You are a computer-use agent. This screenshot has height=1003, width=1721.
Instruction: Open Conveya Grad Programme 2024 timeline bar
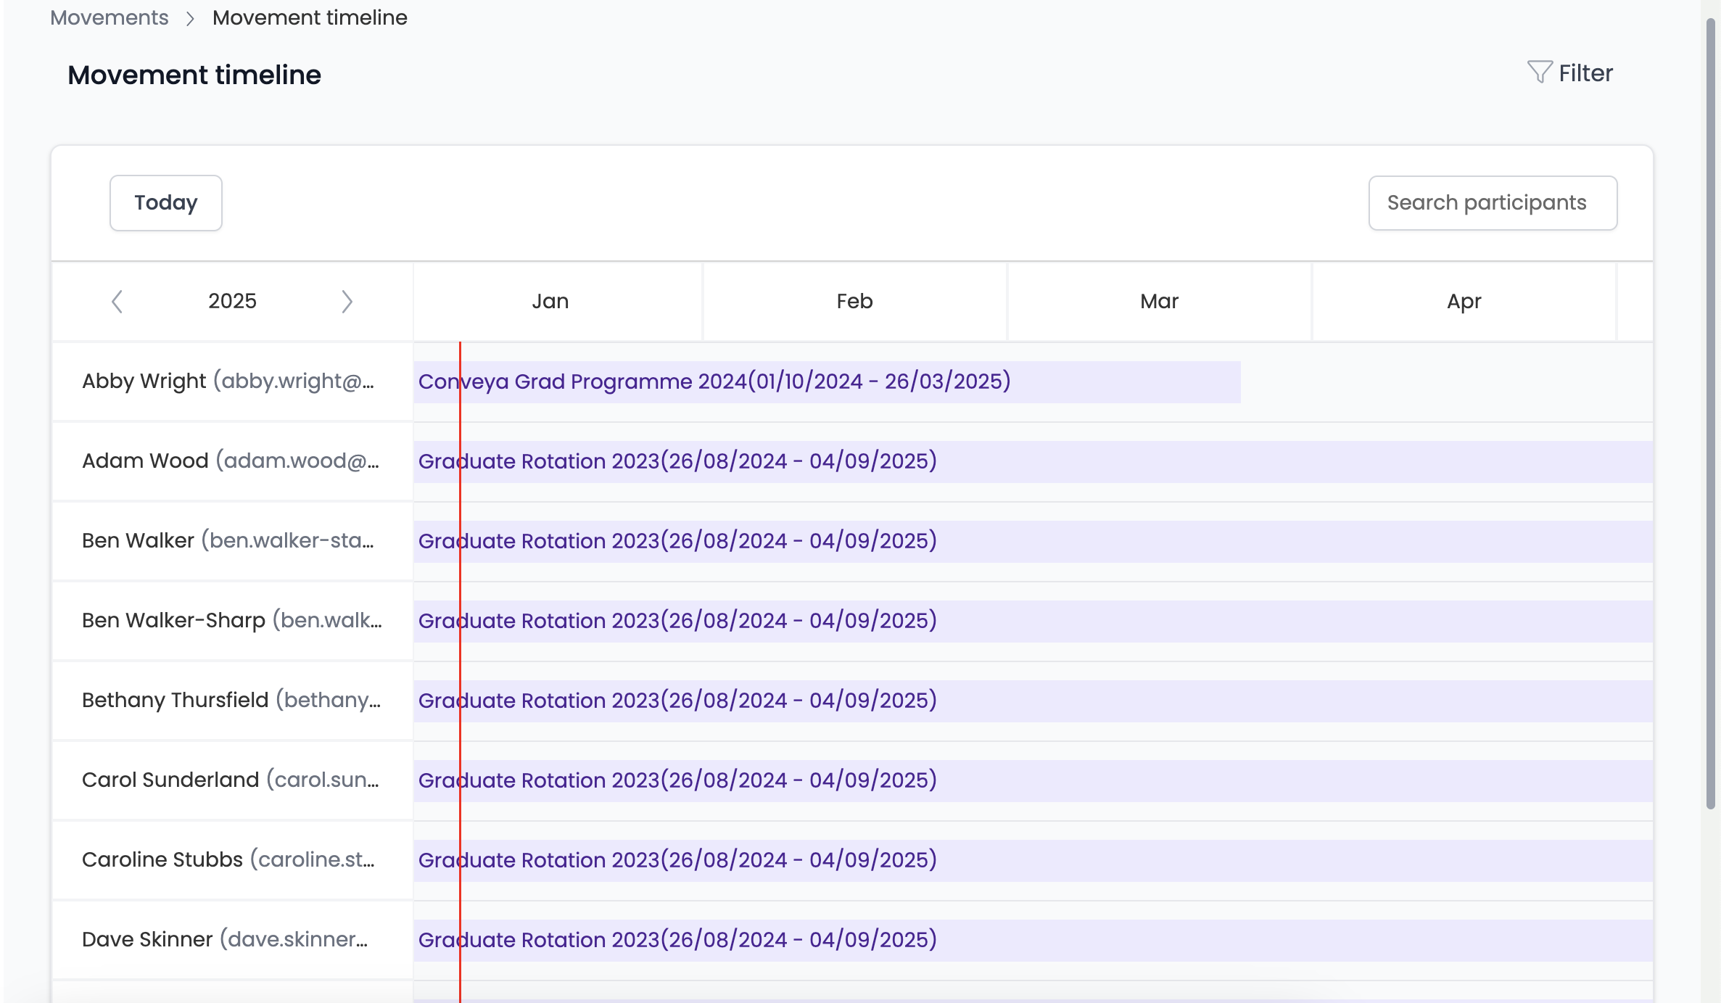[827, 382]
